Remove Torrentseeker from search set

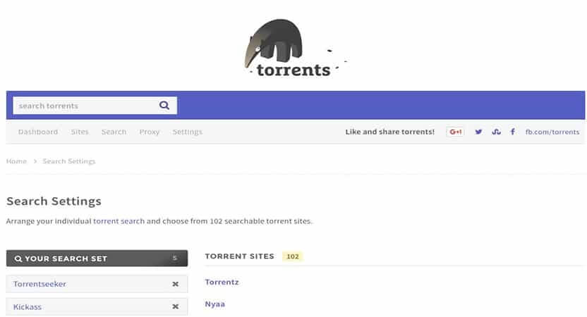click(x=175, y=284)
